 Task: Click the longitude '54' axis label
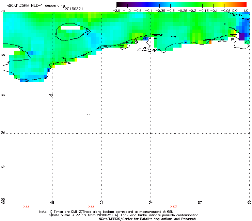click(151, 203)
